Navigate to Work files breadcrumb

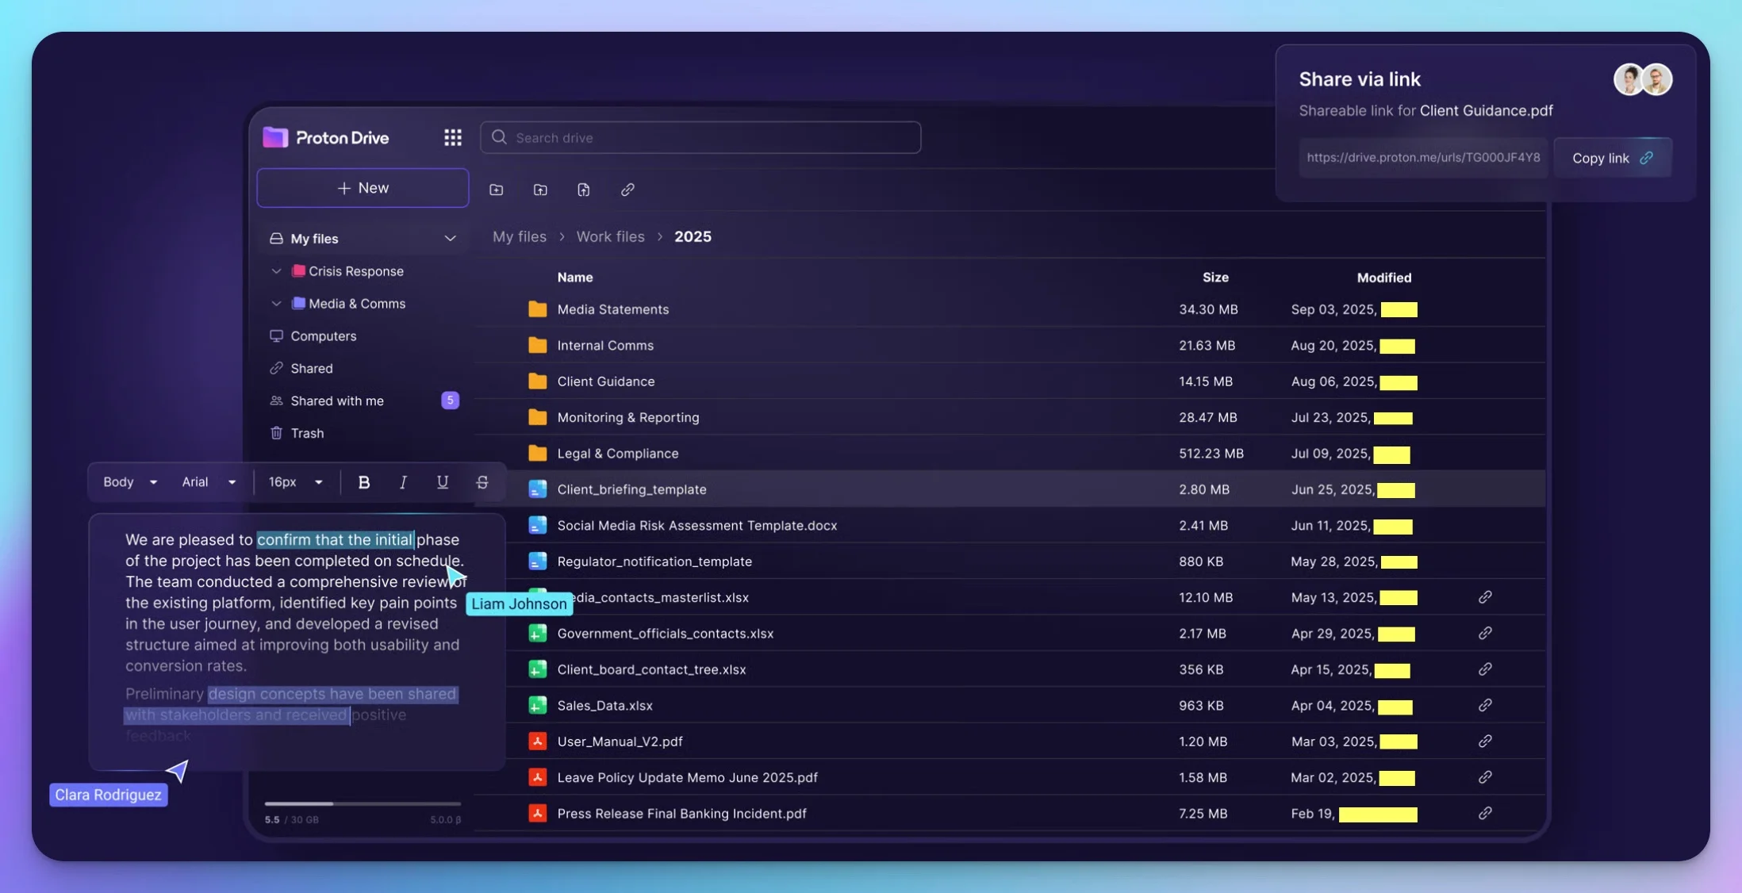pyautogui.click(x=610, y=236)
